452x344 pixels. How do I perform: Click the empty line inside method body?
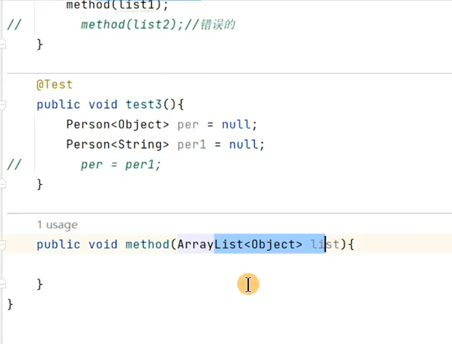point(175,264)
